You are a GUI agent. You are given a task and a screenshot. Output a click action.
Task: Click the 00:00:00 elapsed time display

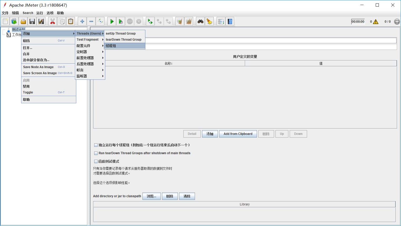pos(358,21)
